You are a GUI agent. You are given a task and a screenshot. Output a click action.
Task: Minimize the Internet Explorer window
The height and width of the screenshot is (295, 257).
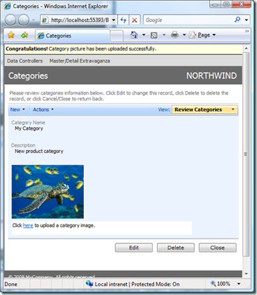coord(215,5)
